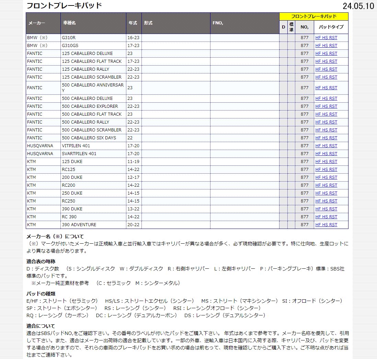Open HF HS RST link for KTM RC200
Viewport: 377px width, 359px height.
(x=326, y=185)
